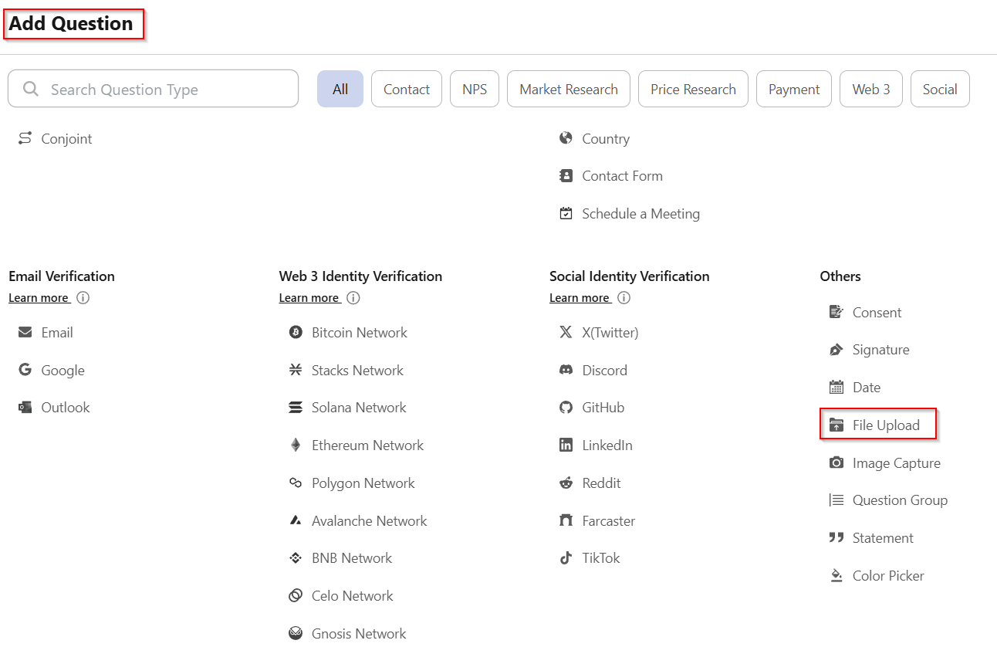Select the Web 3 filter tab
The image size is (997, 647).
pyautogui.click(x=871, y=89)
